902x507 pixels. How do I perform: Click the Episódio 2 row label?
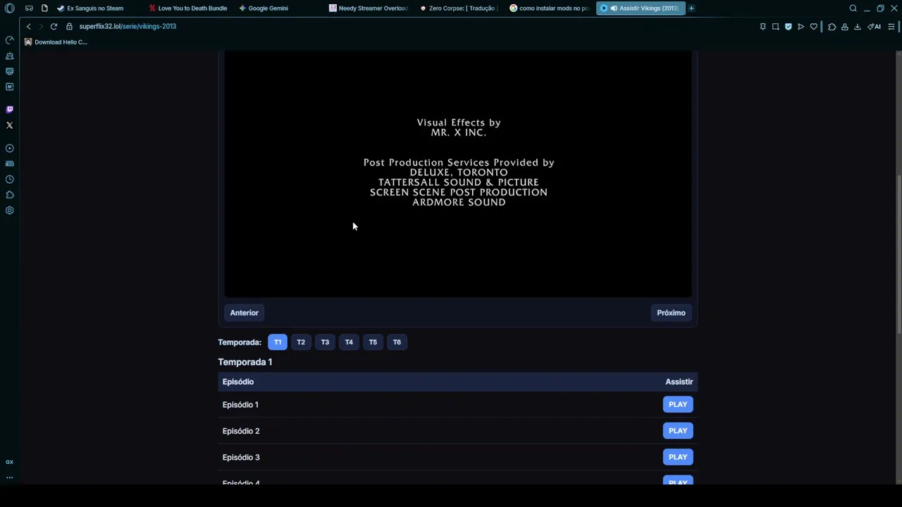(241, 431)
